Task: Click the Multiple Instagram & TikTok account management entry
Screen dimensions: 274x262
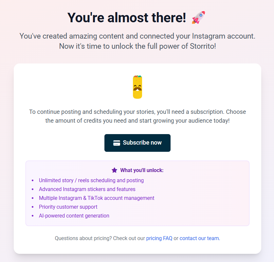Action: point(96,198)
